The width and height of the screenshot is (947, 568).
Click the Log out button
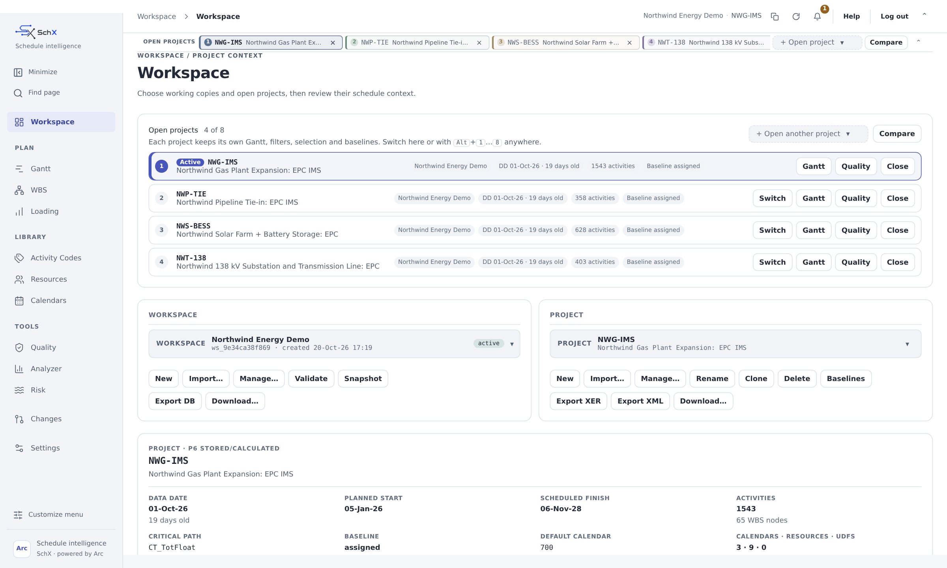(894, 17)
